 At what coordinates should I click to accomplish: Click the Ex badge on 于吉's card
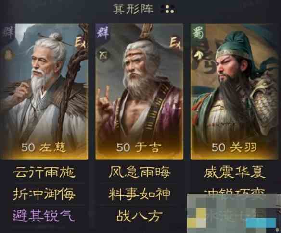(176, 43)
